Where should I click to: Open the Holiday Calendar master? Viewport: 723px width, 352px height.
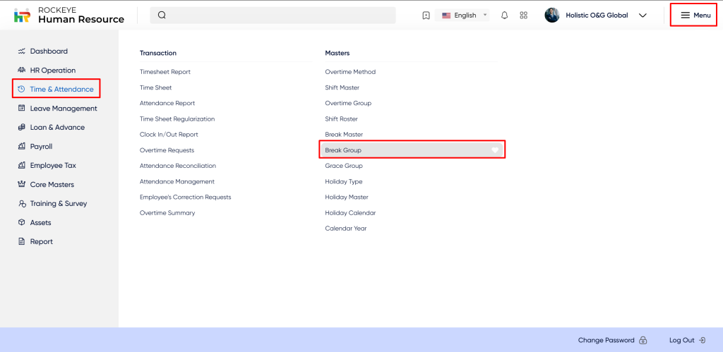tap(350, 212)
